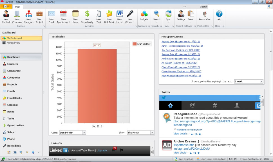Create a New Task

pos(99,17)
